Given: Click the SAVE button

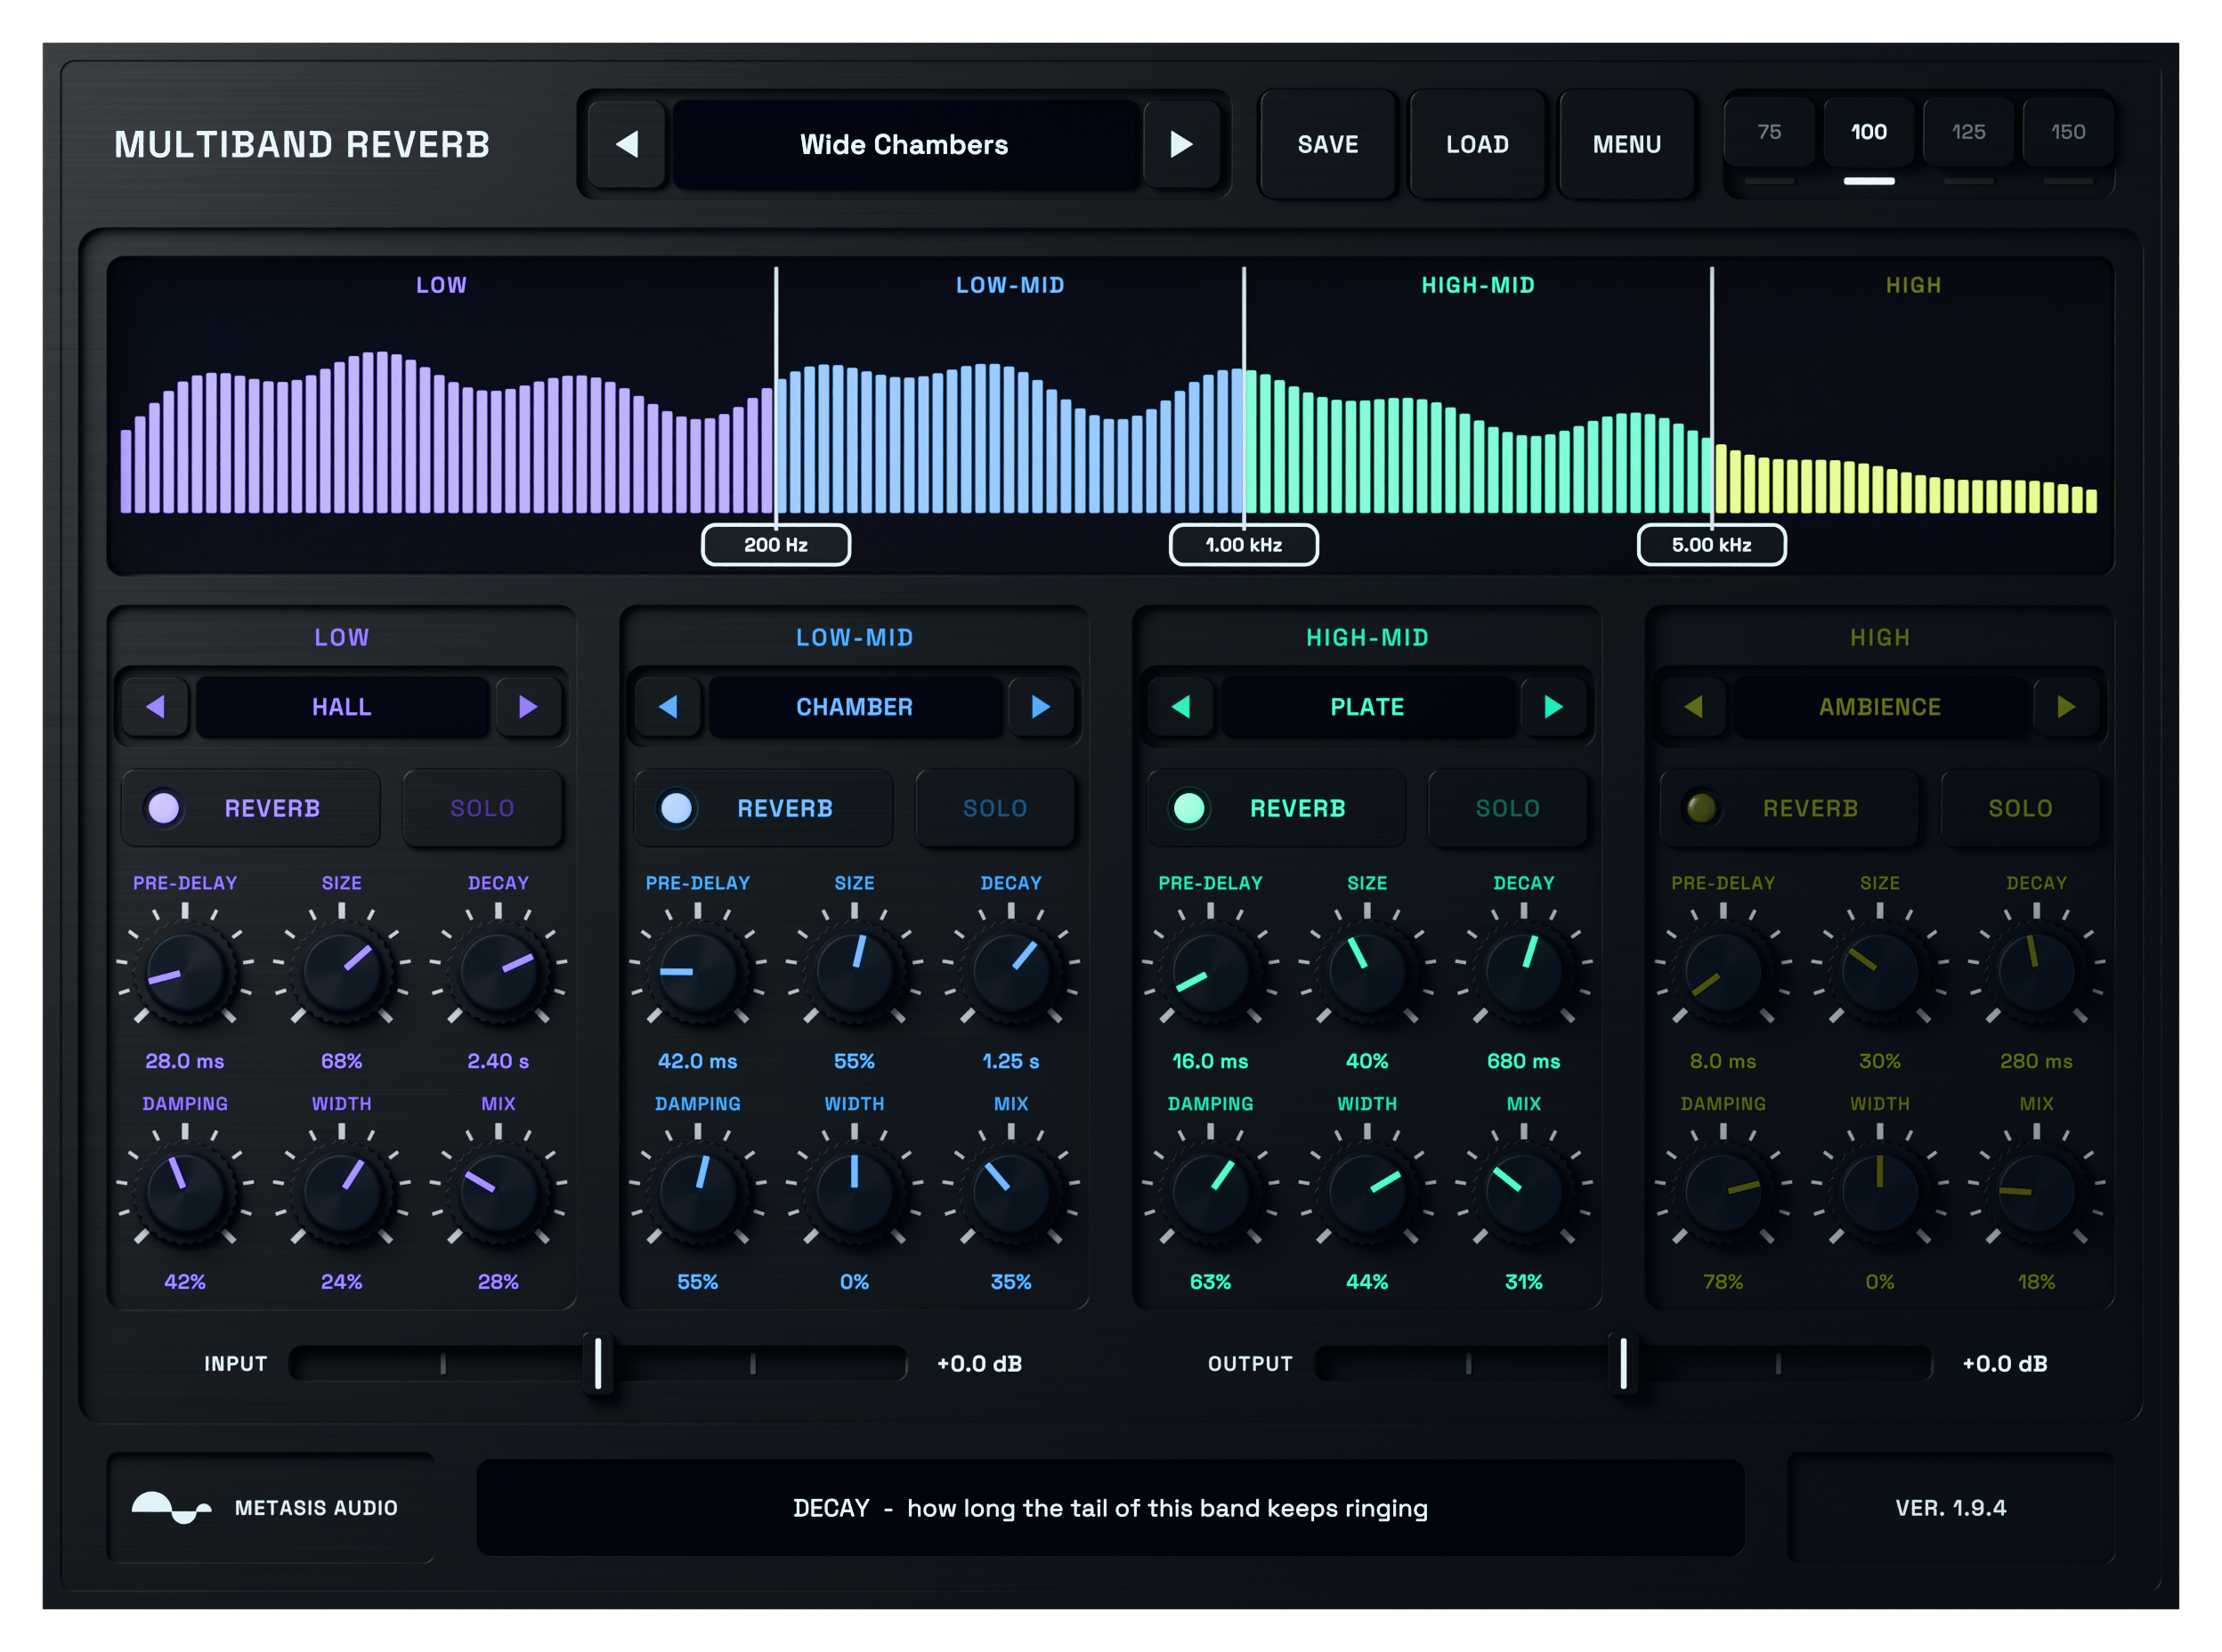Looking at the screenshot, I should pos(1328,144).
